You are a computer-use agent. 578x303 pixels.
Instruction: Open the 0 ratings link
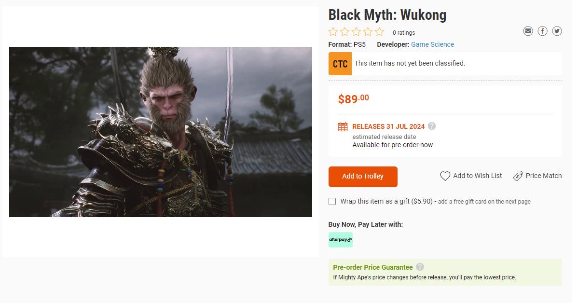[x=403, y=33]
